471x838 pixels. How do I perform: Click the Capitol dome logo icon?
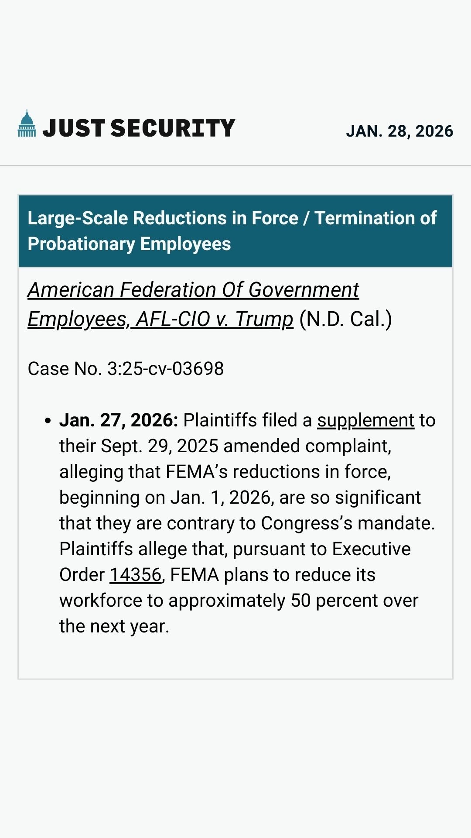pyautogui.click(x=27, y=124)
